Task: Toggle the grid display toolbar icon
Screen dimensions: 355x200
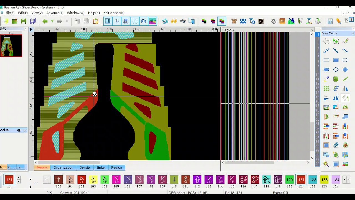Action: (x=108, y=21)
